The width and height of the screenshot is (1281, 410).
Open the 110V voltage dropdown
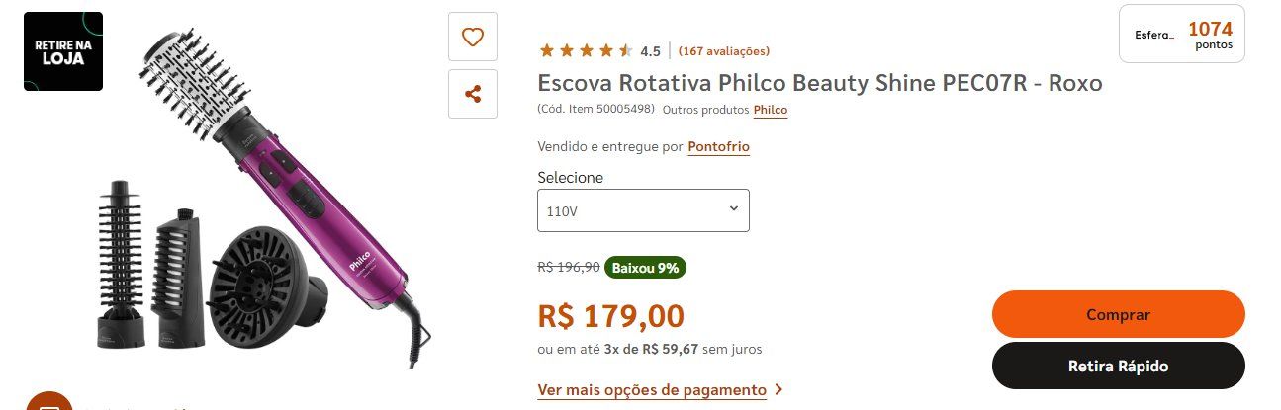click(x=643, y=210)
